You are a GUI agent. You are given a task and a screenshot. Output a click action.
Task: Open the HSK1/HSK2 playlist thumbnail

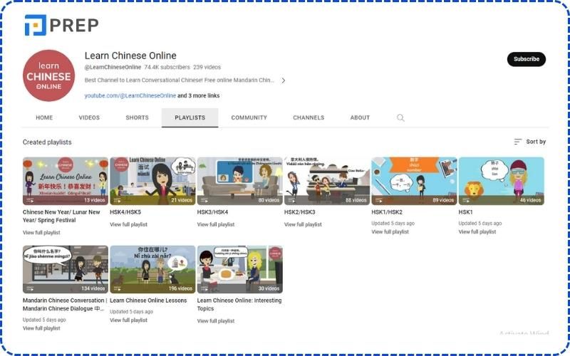pyautogui.click(x=414, y=181)
